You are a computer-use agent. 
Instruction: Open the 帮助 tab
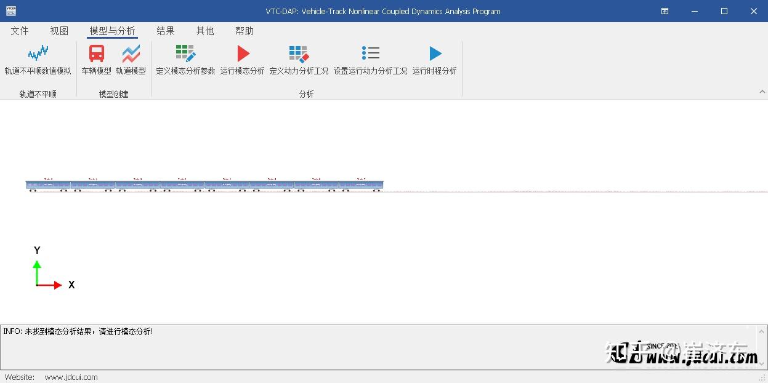pyautogui.click(x=245, y=30)
